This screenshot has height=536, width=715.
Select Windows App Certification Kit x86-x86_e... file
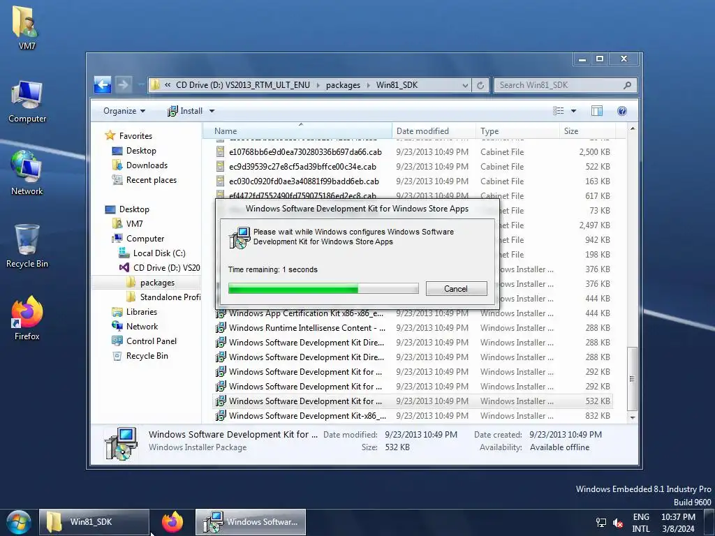point(306,313)
